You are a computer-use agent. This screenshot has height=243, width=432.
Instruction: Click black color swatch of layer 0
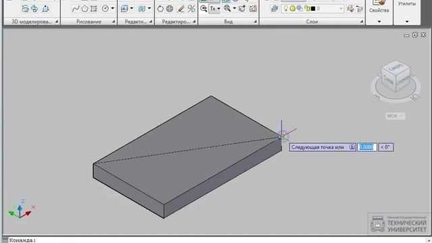(313, 9)
